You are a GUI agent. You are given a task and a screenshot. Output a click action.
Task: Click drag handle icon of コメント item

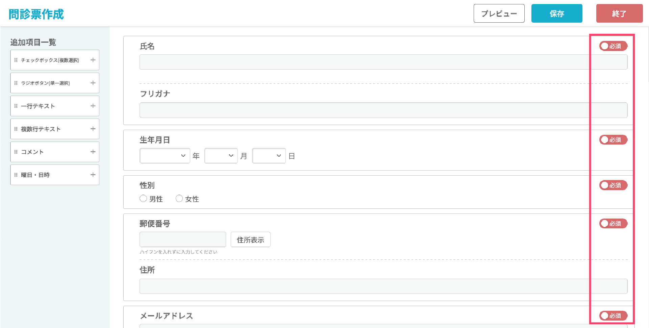click(x=16, y=152)
